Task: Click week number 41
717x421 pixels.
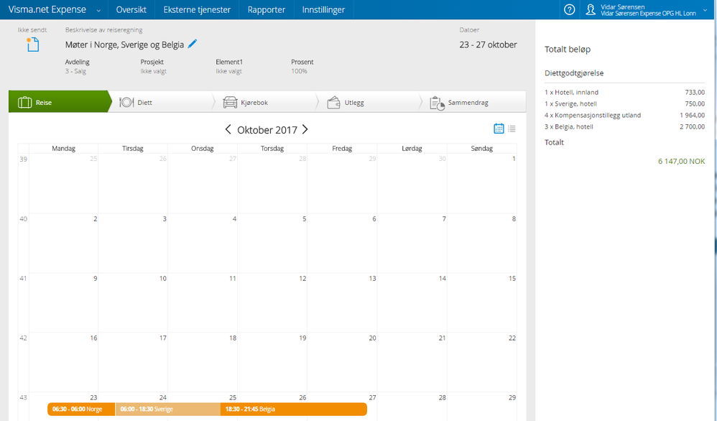Action: (23, 278)
